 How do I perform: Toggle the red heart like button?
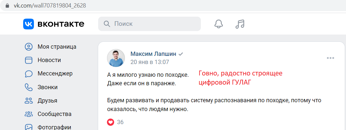click(111, 122)
